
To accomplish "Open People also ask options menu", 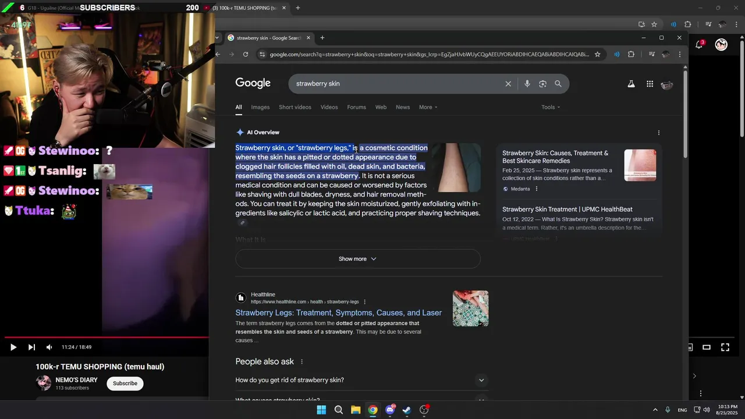I will tap(301, 362).
